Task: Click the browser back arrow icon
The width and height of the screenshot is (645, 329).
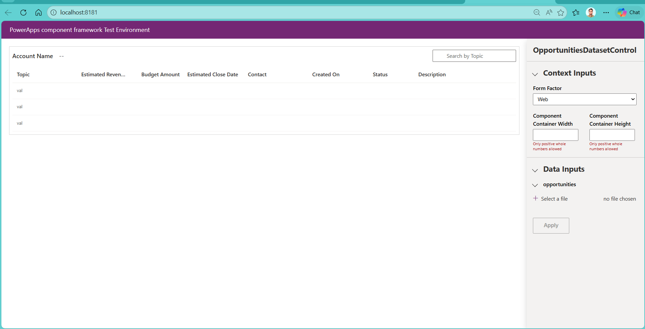Action: tap(8, 12)
